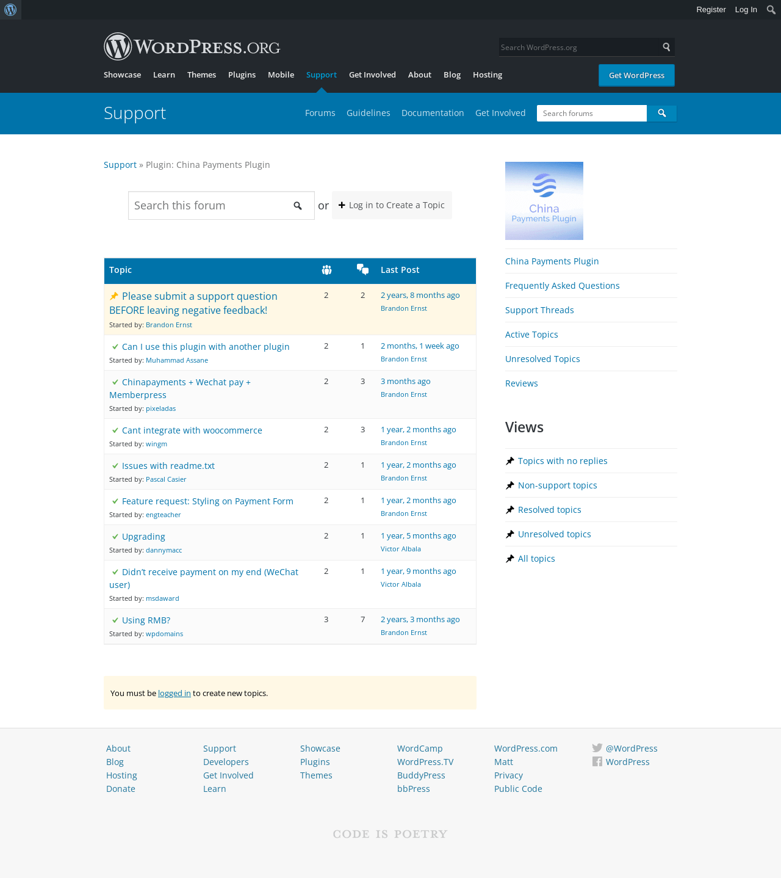Click the Facebook icon in footer

(597, 761)
